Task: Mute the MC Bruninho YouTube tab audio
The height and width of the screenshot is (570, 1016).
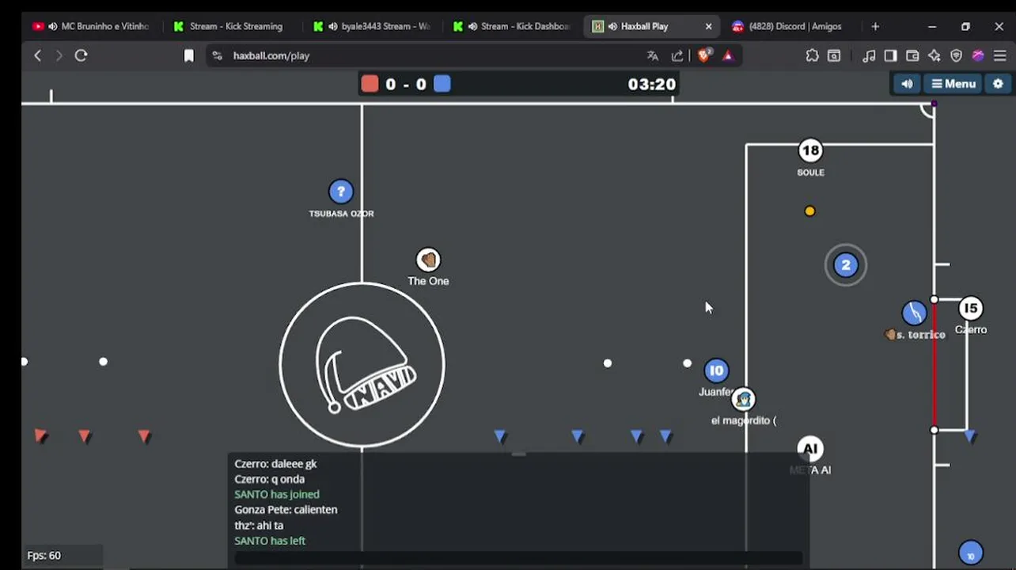Action: coord(53,26)
